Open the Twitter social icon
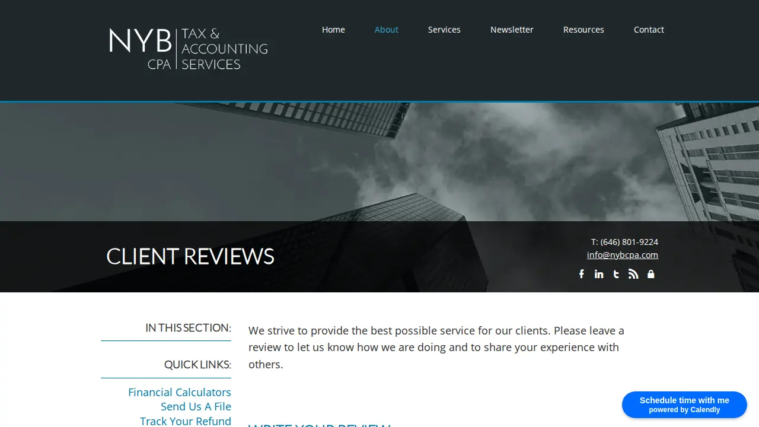This screenshot has width=759, height=427. tap(616, 274)
